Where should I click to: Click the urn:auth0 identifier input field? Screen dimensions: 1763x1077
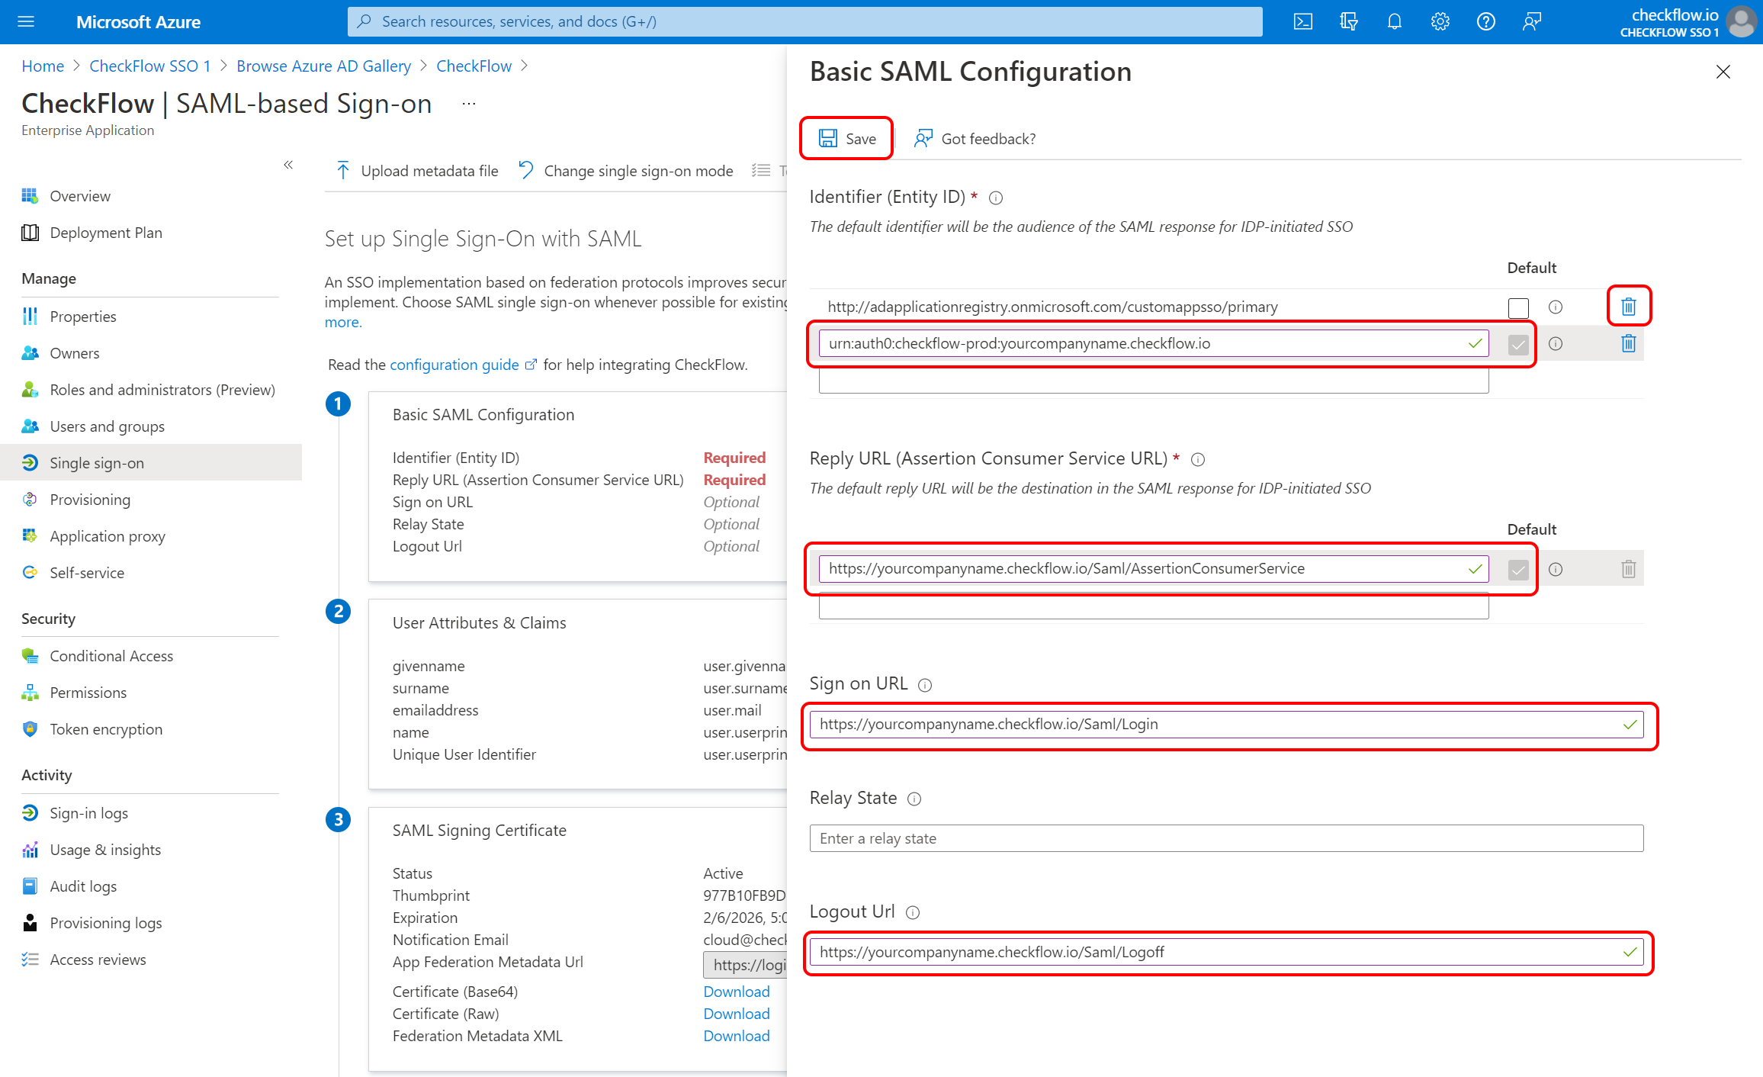click(x=1153, y=343)
